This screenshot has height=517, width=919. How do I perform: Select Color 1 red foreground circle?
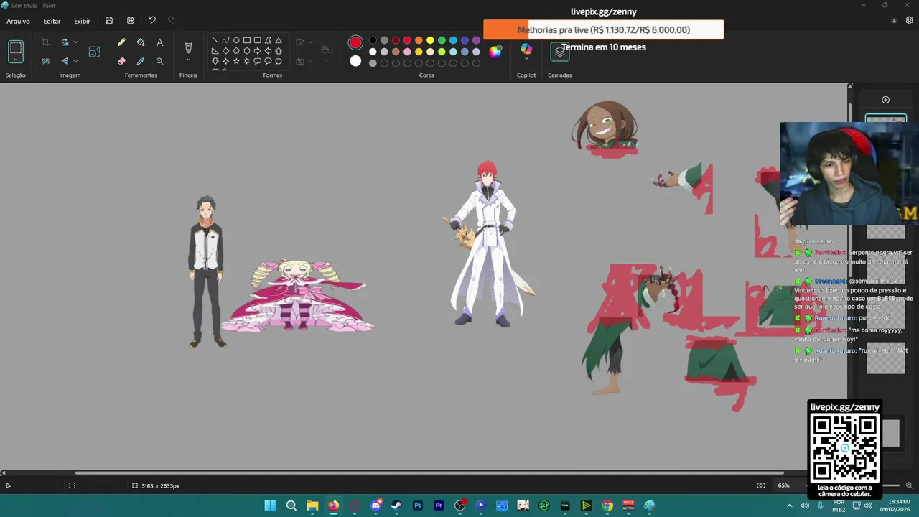pyautogui.click(x=355, y=42)
